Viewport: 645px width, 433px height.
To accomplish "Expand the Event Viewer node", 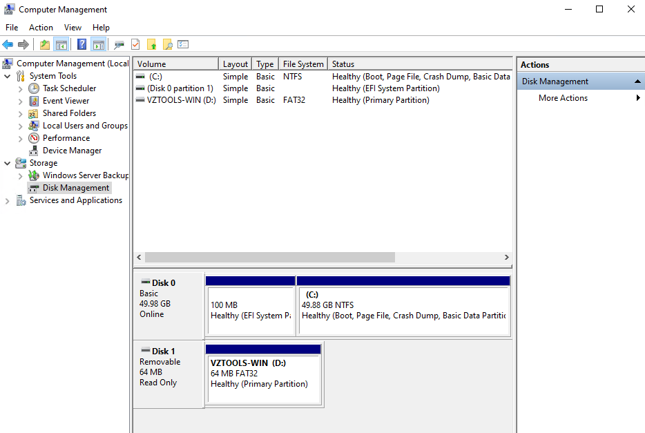I will [x=20, y=101].
